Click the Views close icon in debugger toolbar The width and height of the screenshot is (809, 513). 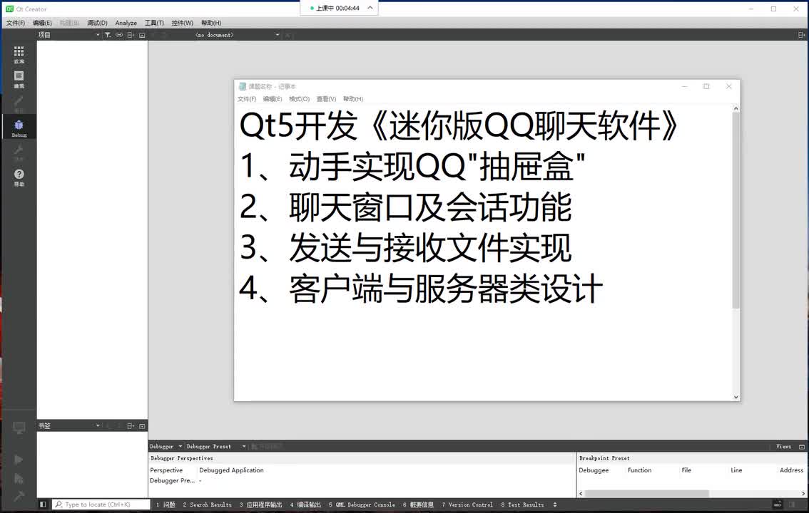point(802,447)
